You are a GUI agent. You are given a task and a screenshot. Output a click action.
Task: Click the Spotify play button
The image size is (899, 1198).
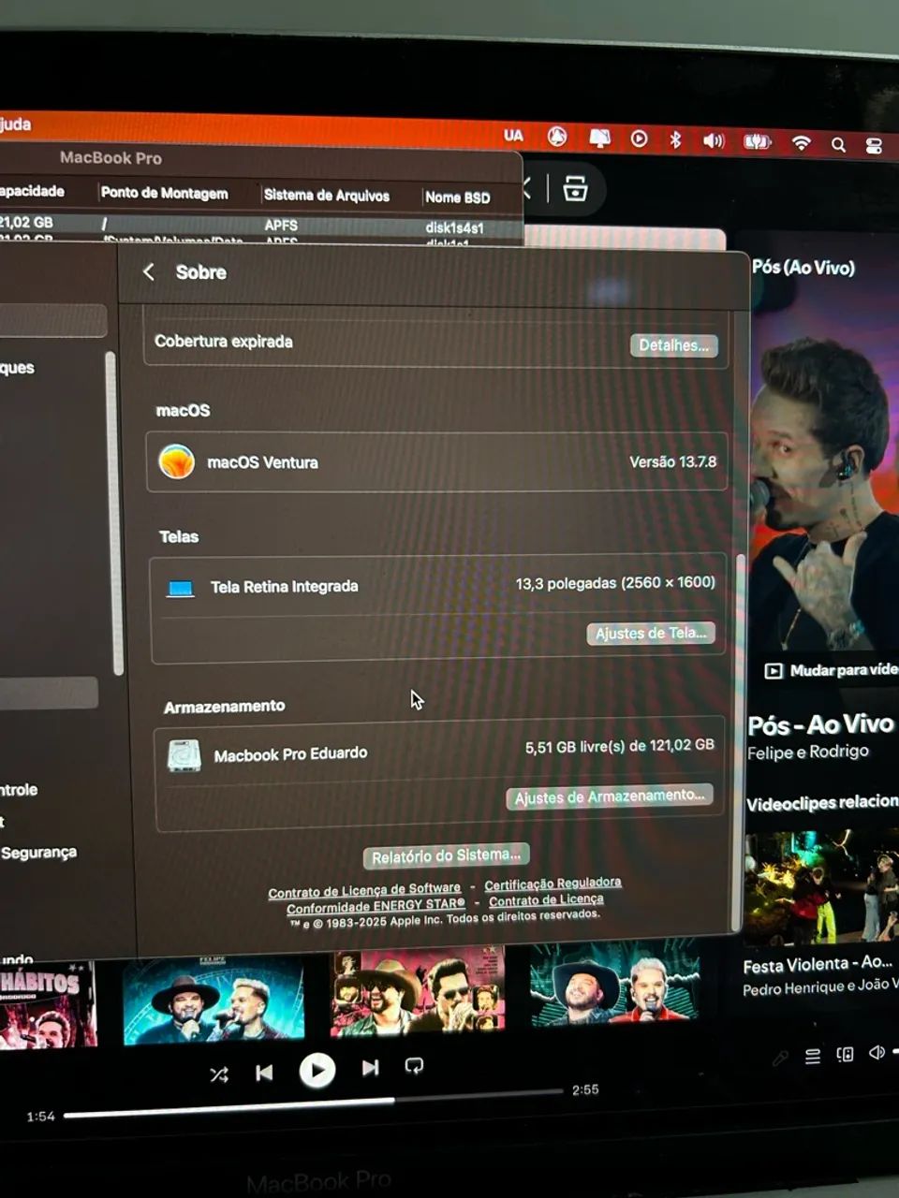(317, 1069)
